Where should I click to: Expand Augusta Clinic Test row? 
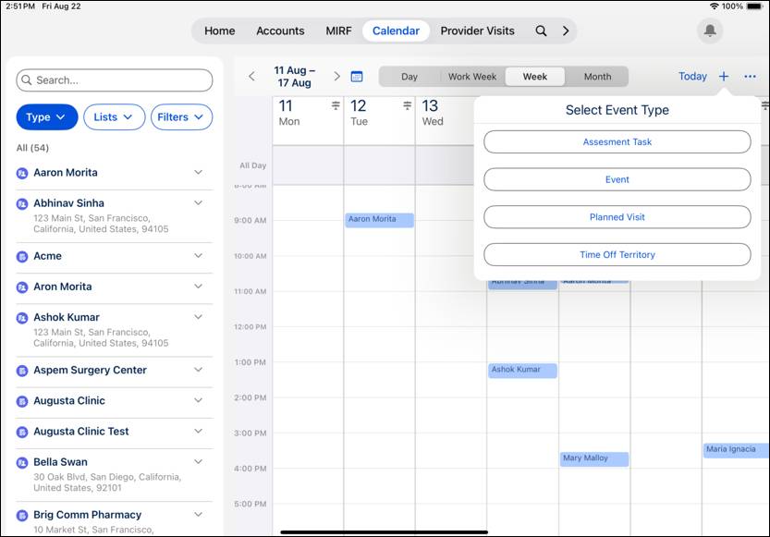click(x=198, y=431)
